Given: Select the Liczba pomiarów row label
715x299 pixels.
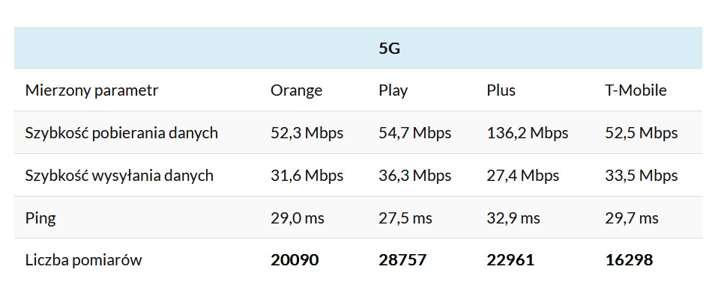Looking at the screenshot, I should click(83, 260).
